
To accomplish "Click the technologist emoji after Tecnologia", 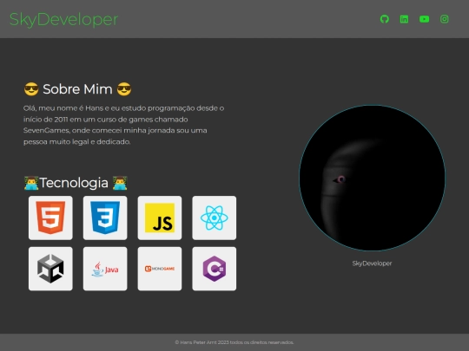I will tap(120, 183).
